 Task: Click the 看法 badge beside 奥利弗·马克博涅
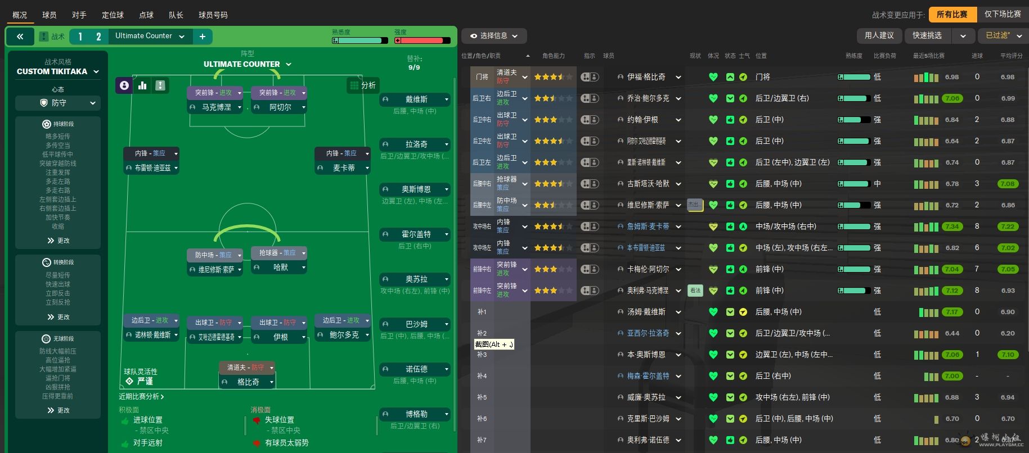pyautogui.click(x=695, y=291)
